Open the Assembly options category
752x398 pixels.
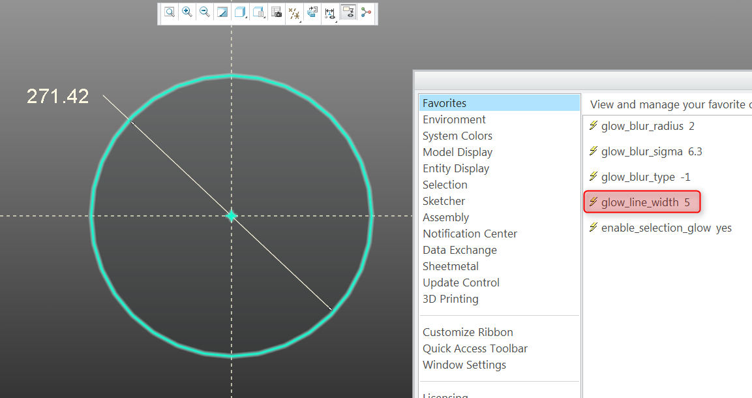click(x=445, y=217)
